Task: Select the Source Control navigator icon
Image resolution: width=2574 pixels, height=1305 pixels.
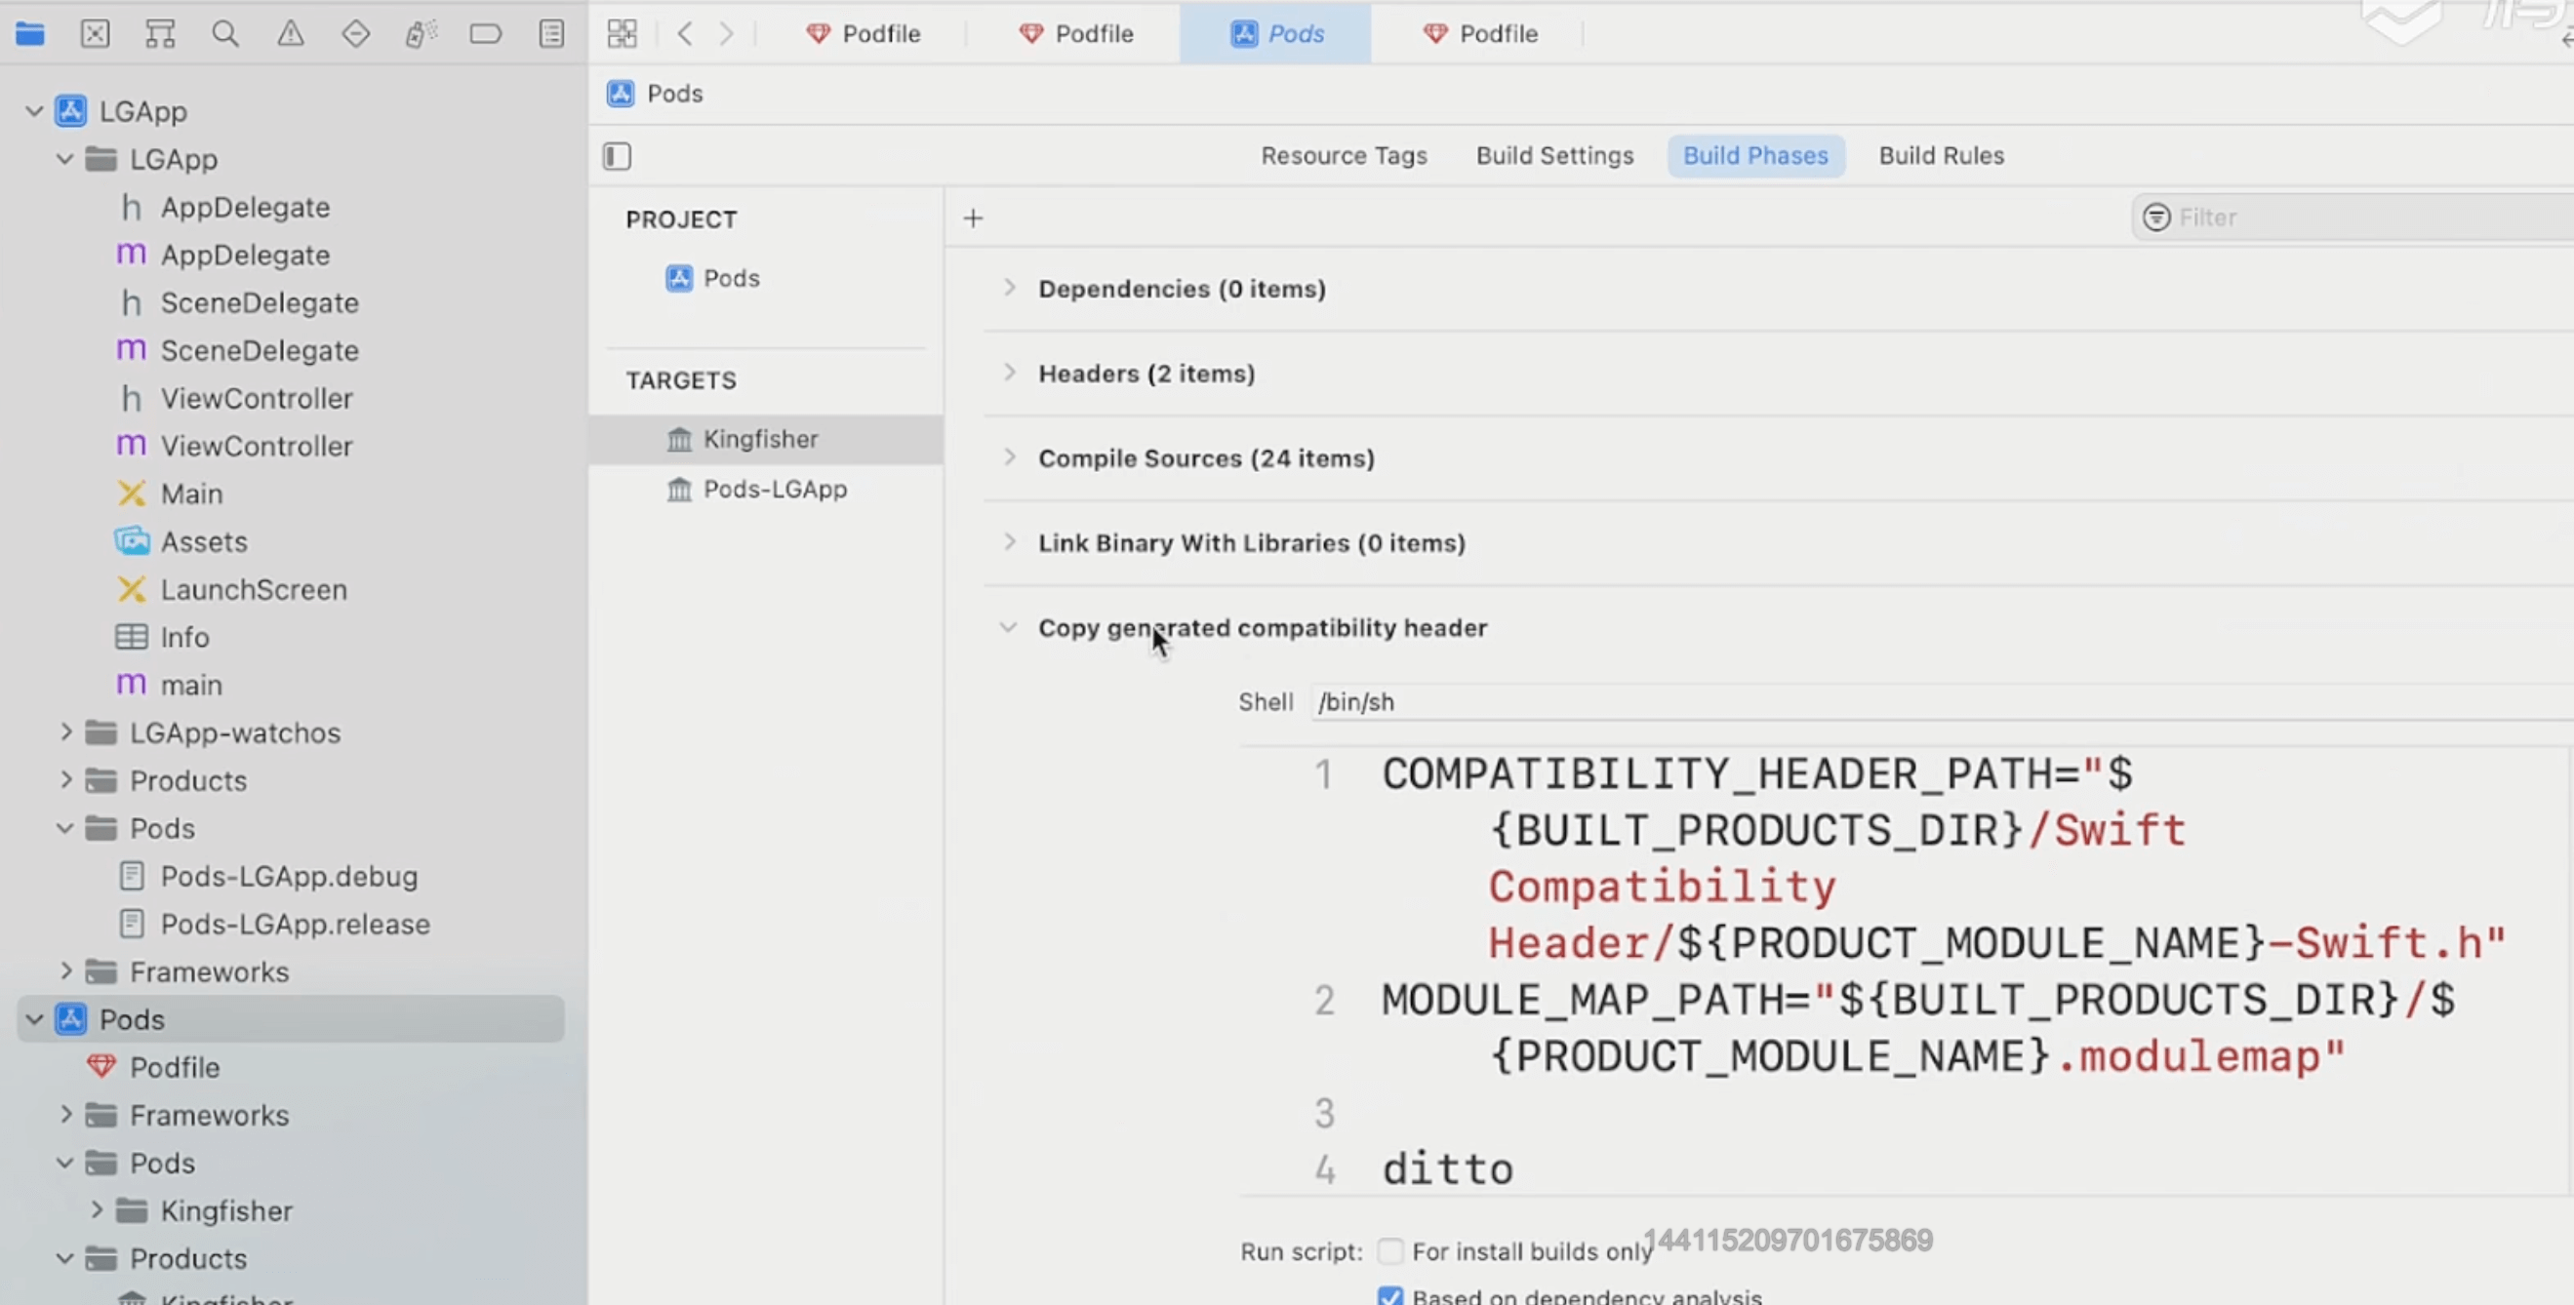Action: click(x=95, y=34)
